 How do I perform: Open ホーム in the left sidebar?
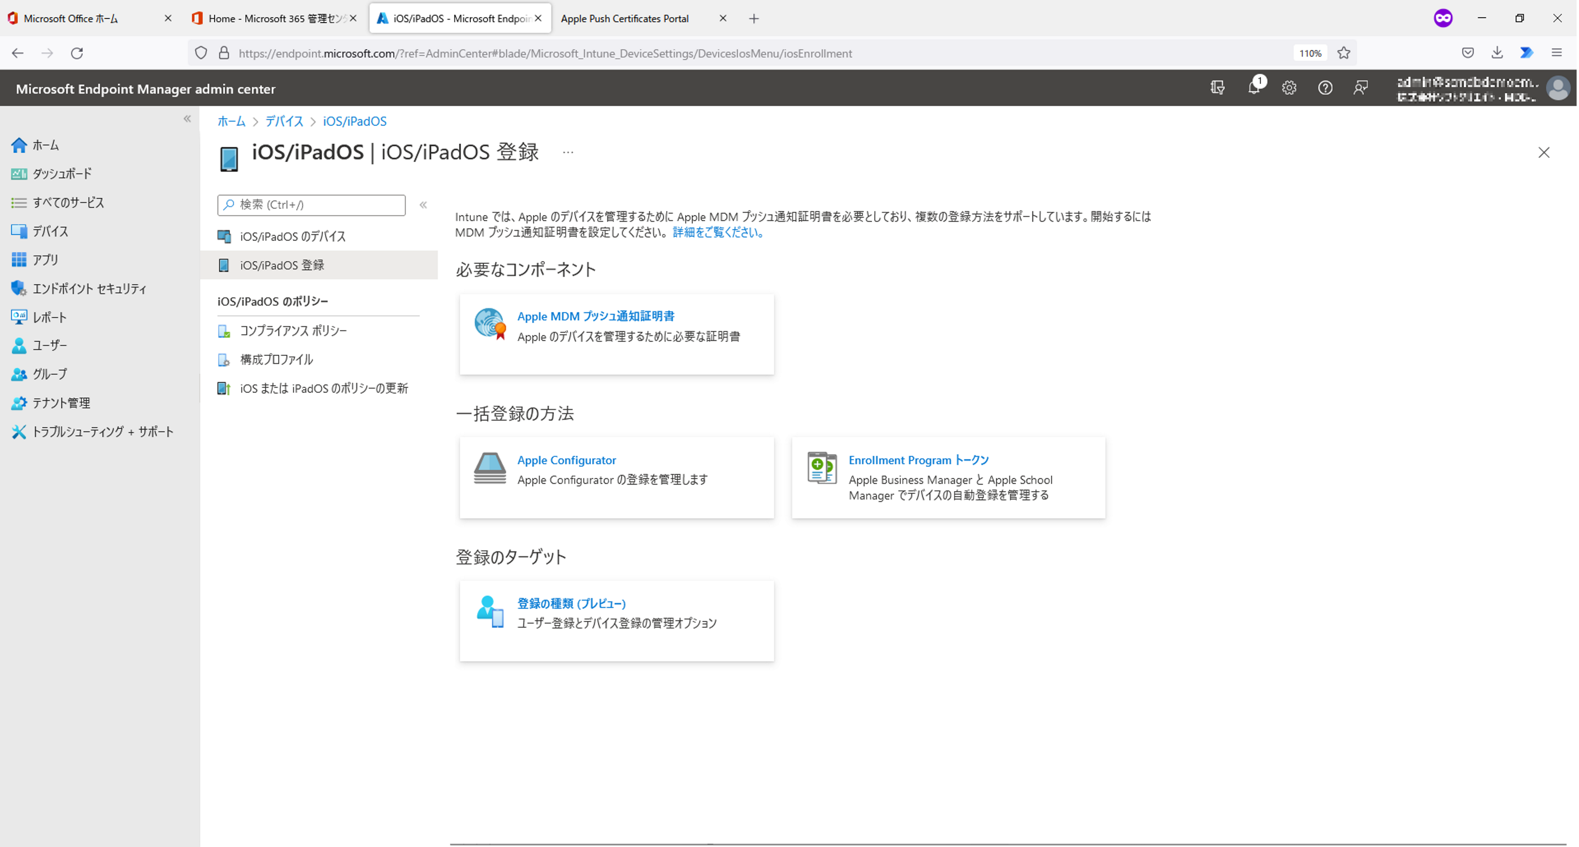pyautogui.click(x=45, y=145)
